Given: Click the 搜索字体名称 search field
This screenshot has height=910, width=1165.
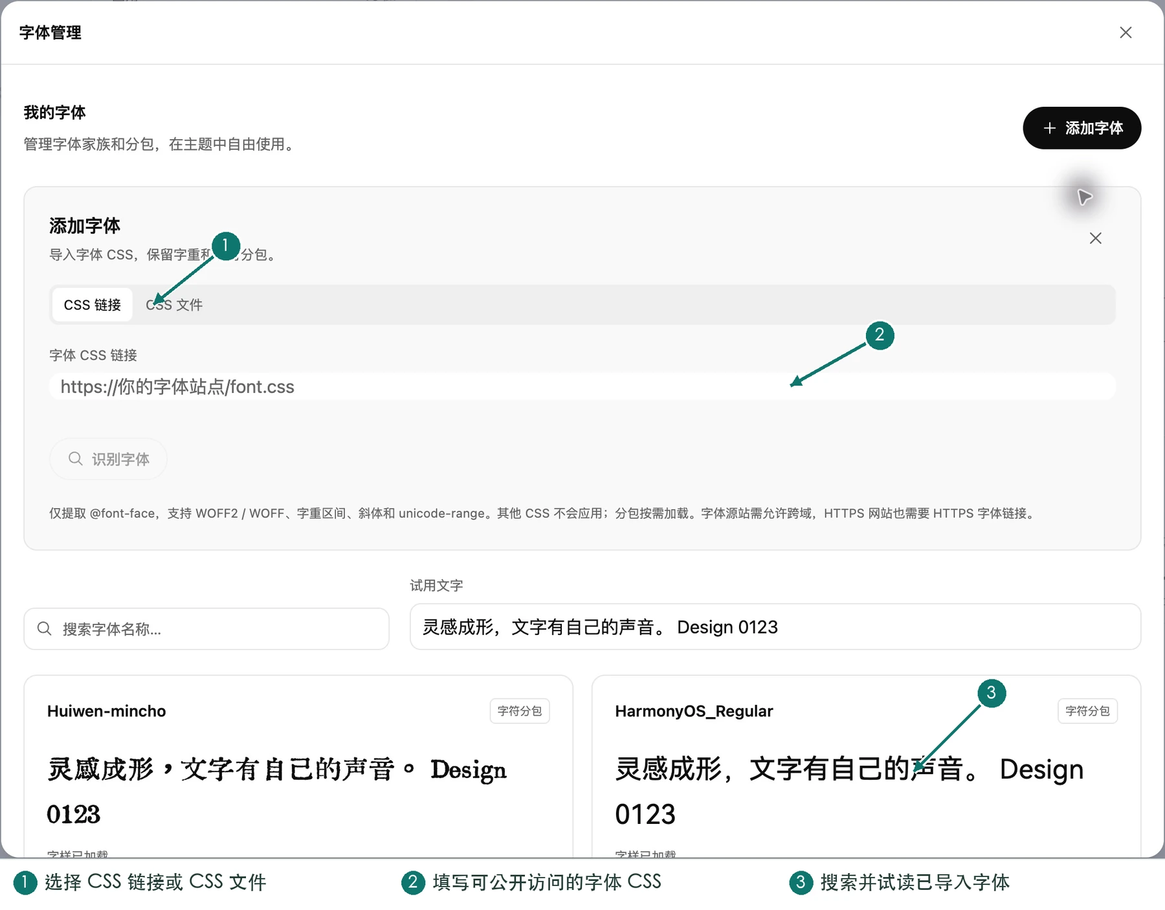Looking at the screenshot, I should tap(206, 628).
